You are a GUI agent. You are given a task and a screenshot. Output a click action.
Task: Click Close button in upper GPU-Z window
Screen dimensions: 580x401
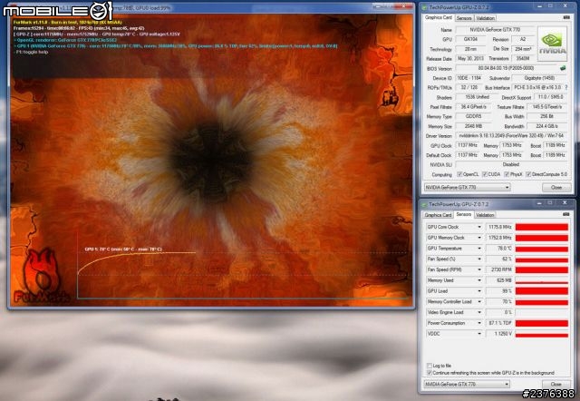point(556,188)
